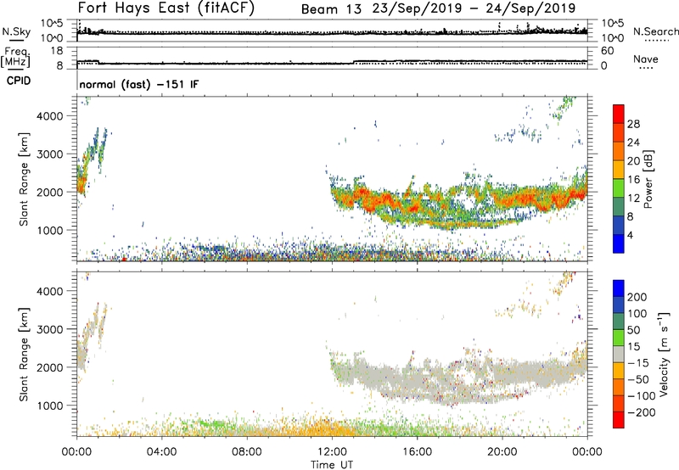Click the frequency step-up near 13:00 UT
Viewport: 679px width, 470px height.
tap(354, 62)
